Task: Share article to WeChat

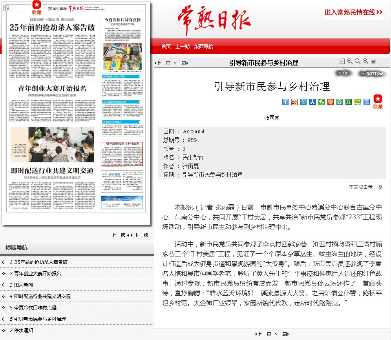Action: [x=322, y=102]
